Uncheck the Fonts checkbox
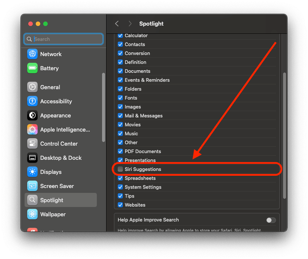Viewport: 308px width, 259px height. coord(120,98)
